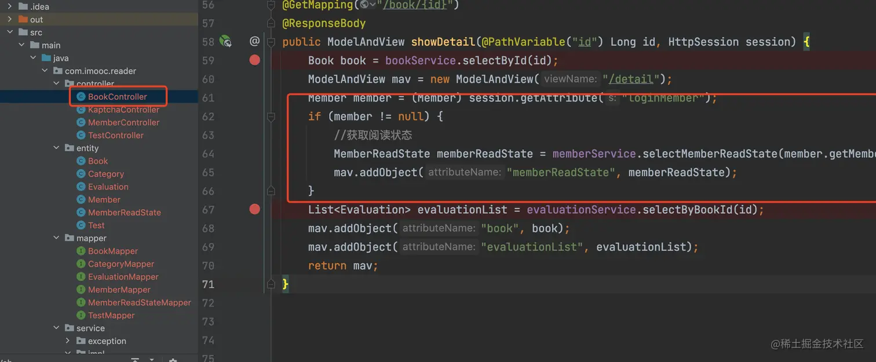This screenshot has width=876, height=362.
Task: Remove the breakpoint on line 67
Action: click(x=254, y=209)
